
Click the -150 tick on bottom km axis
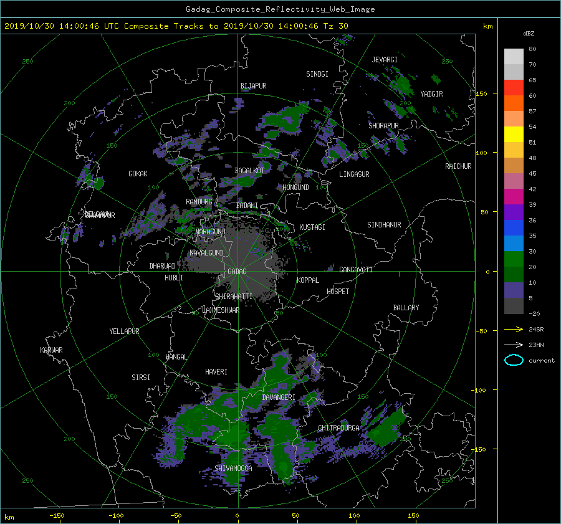coord(57,516)
